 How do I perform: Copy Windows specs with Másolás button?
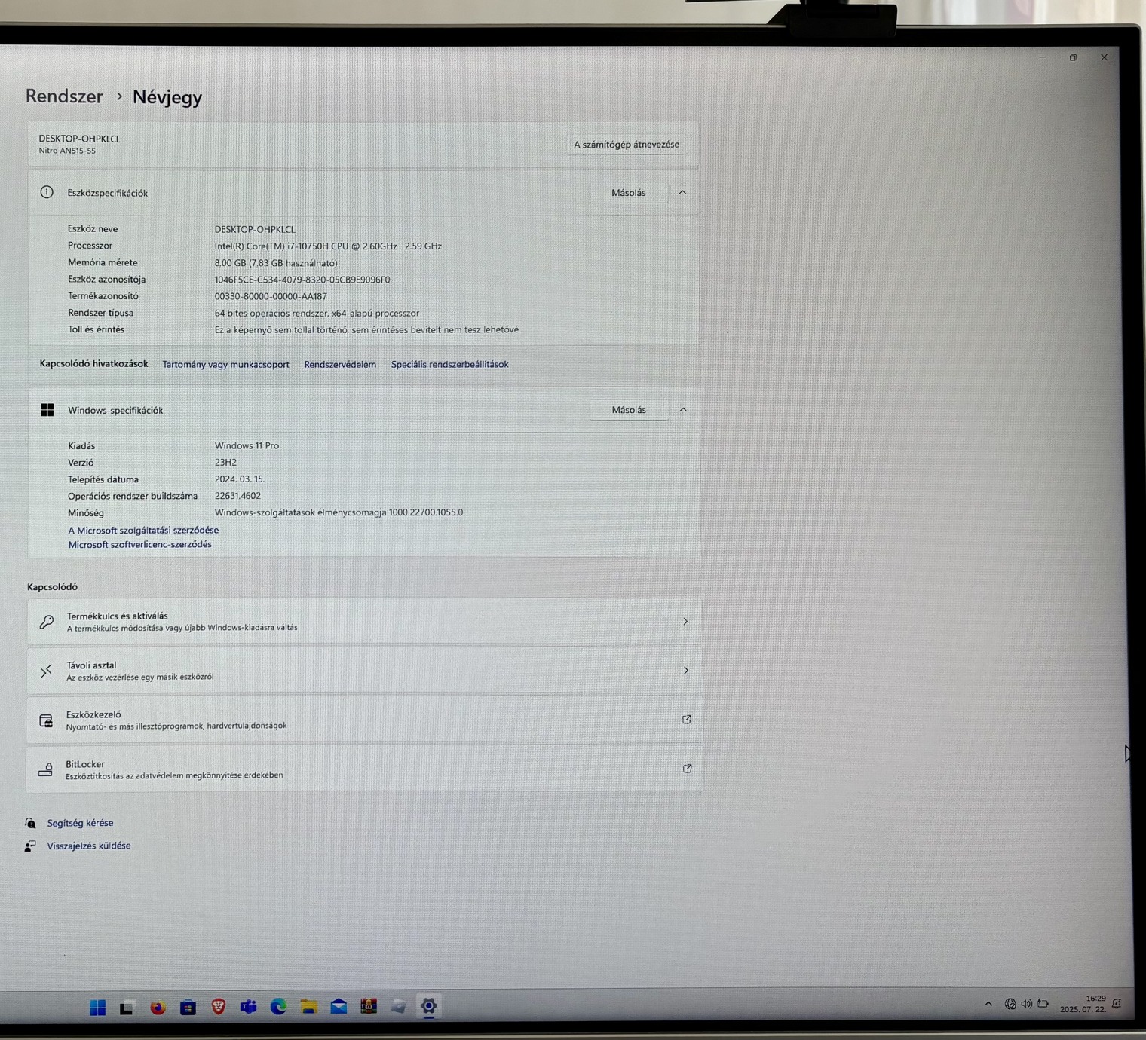pos(629,410)
